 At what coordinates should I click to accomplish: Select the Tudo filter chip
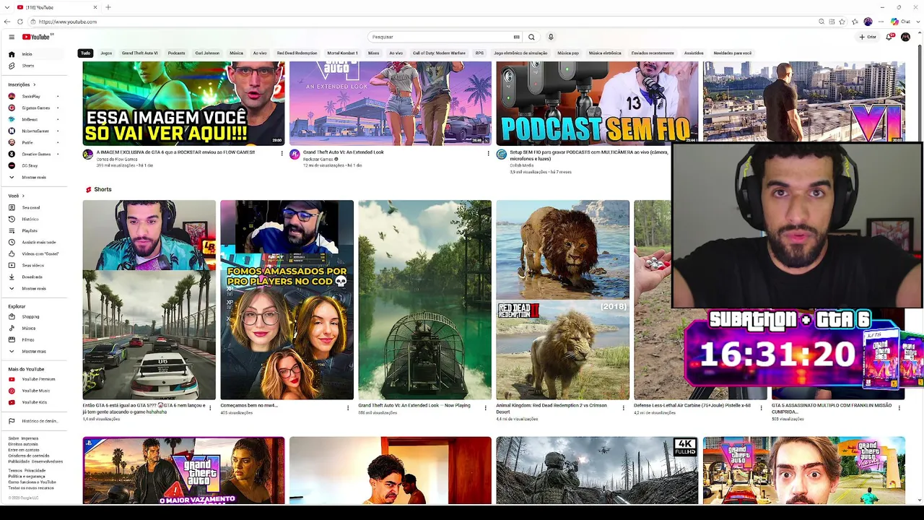85,53
